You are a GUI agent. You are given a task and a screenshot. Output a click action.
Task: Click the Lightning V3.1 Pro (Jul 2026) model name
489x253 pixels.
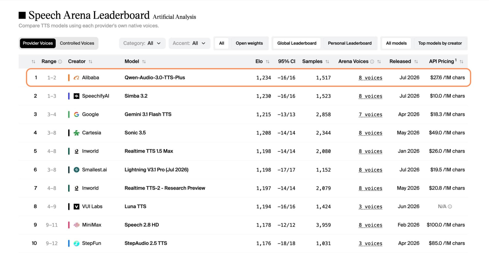(x=156, y=170)
